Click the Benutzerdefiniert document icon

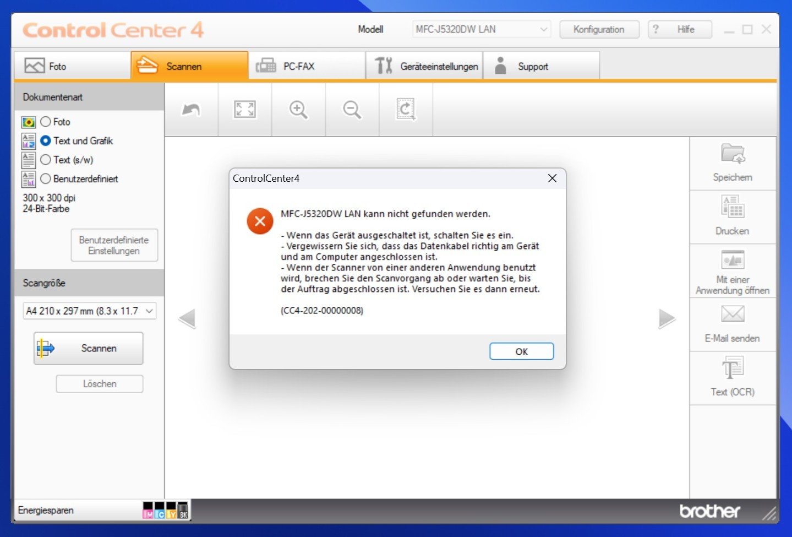[x=29, y=179]
